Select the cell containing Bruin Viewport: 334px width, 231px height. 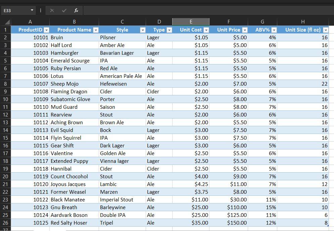(74, 37)
